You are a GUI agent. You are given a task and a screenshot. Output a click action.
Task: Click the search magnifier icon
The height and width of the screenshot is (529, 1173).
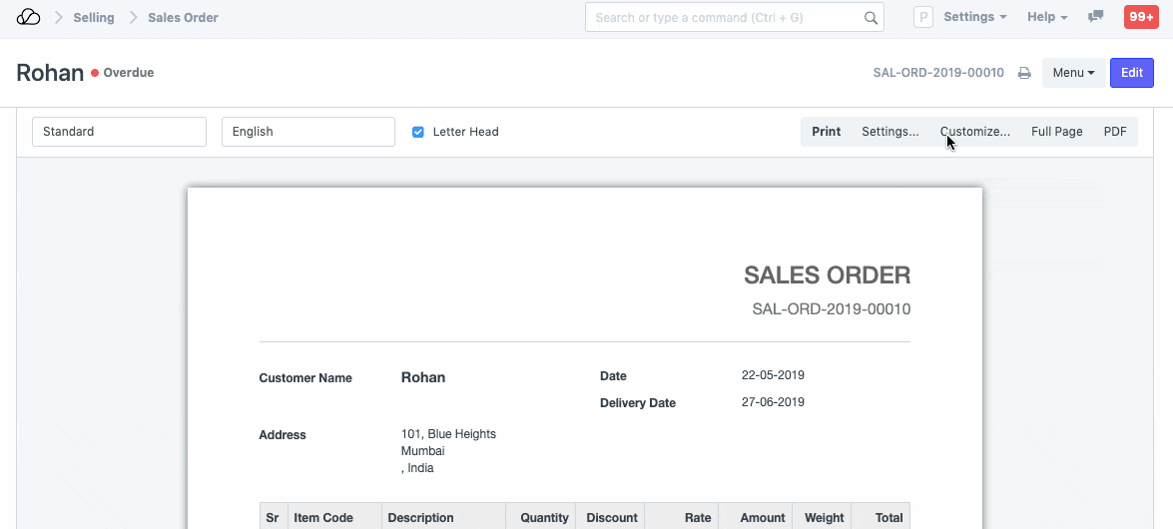(x=871, y=18)
